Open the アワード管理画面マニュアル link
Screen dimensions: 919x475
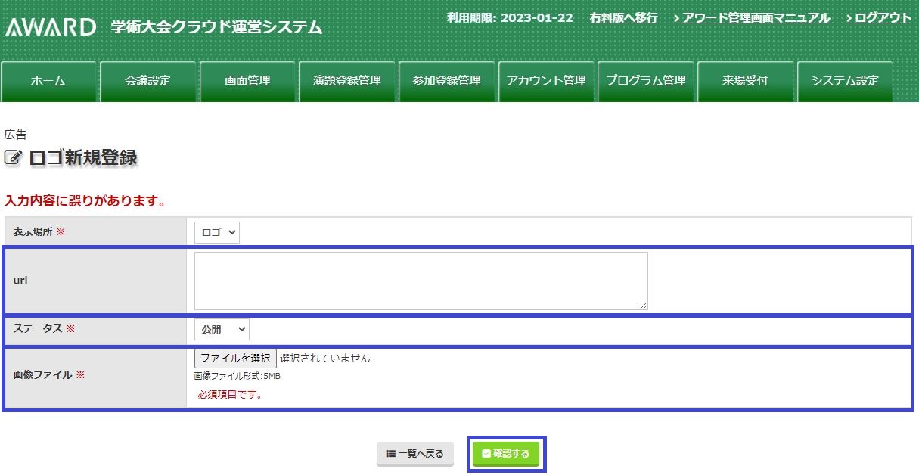[751, 18]
